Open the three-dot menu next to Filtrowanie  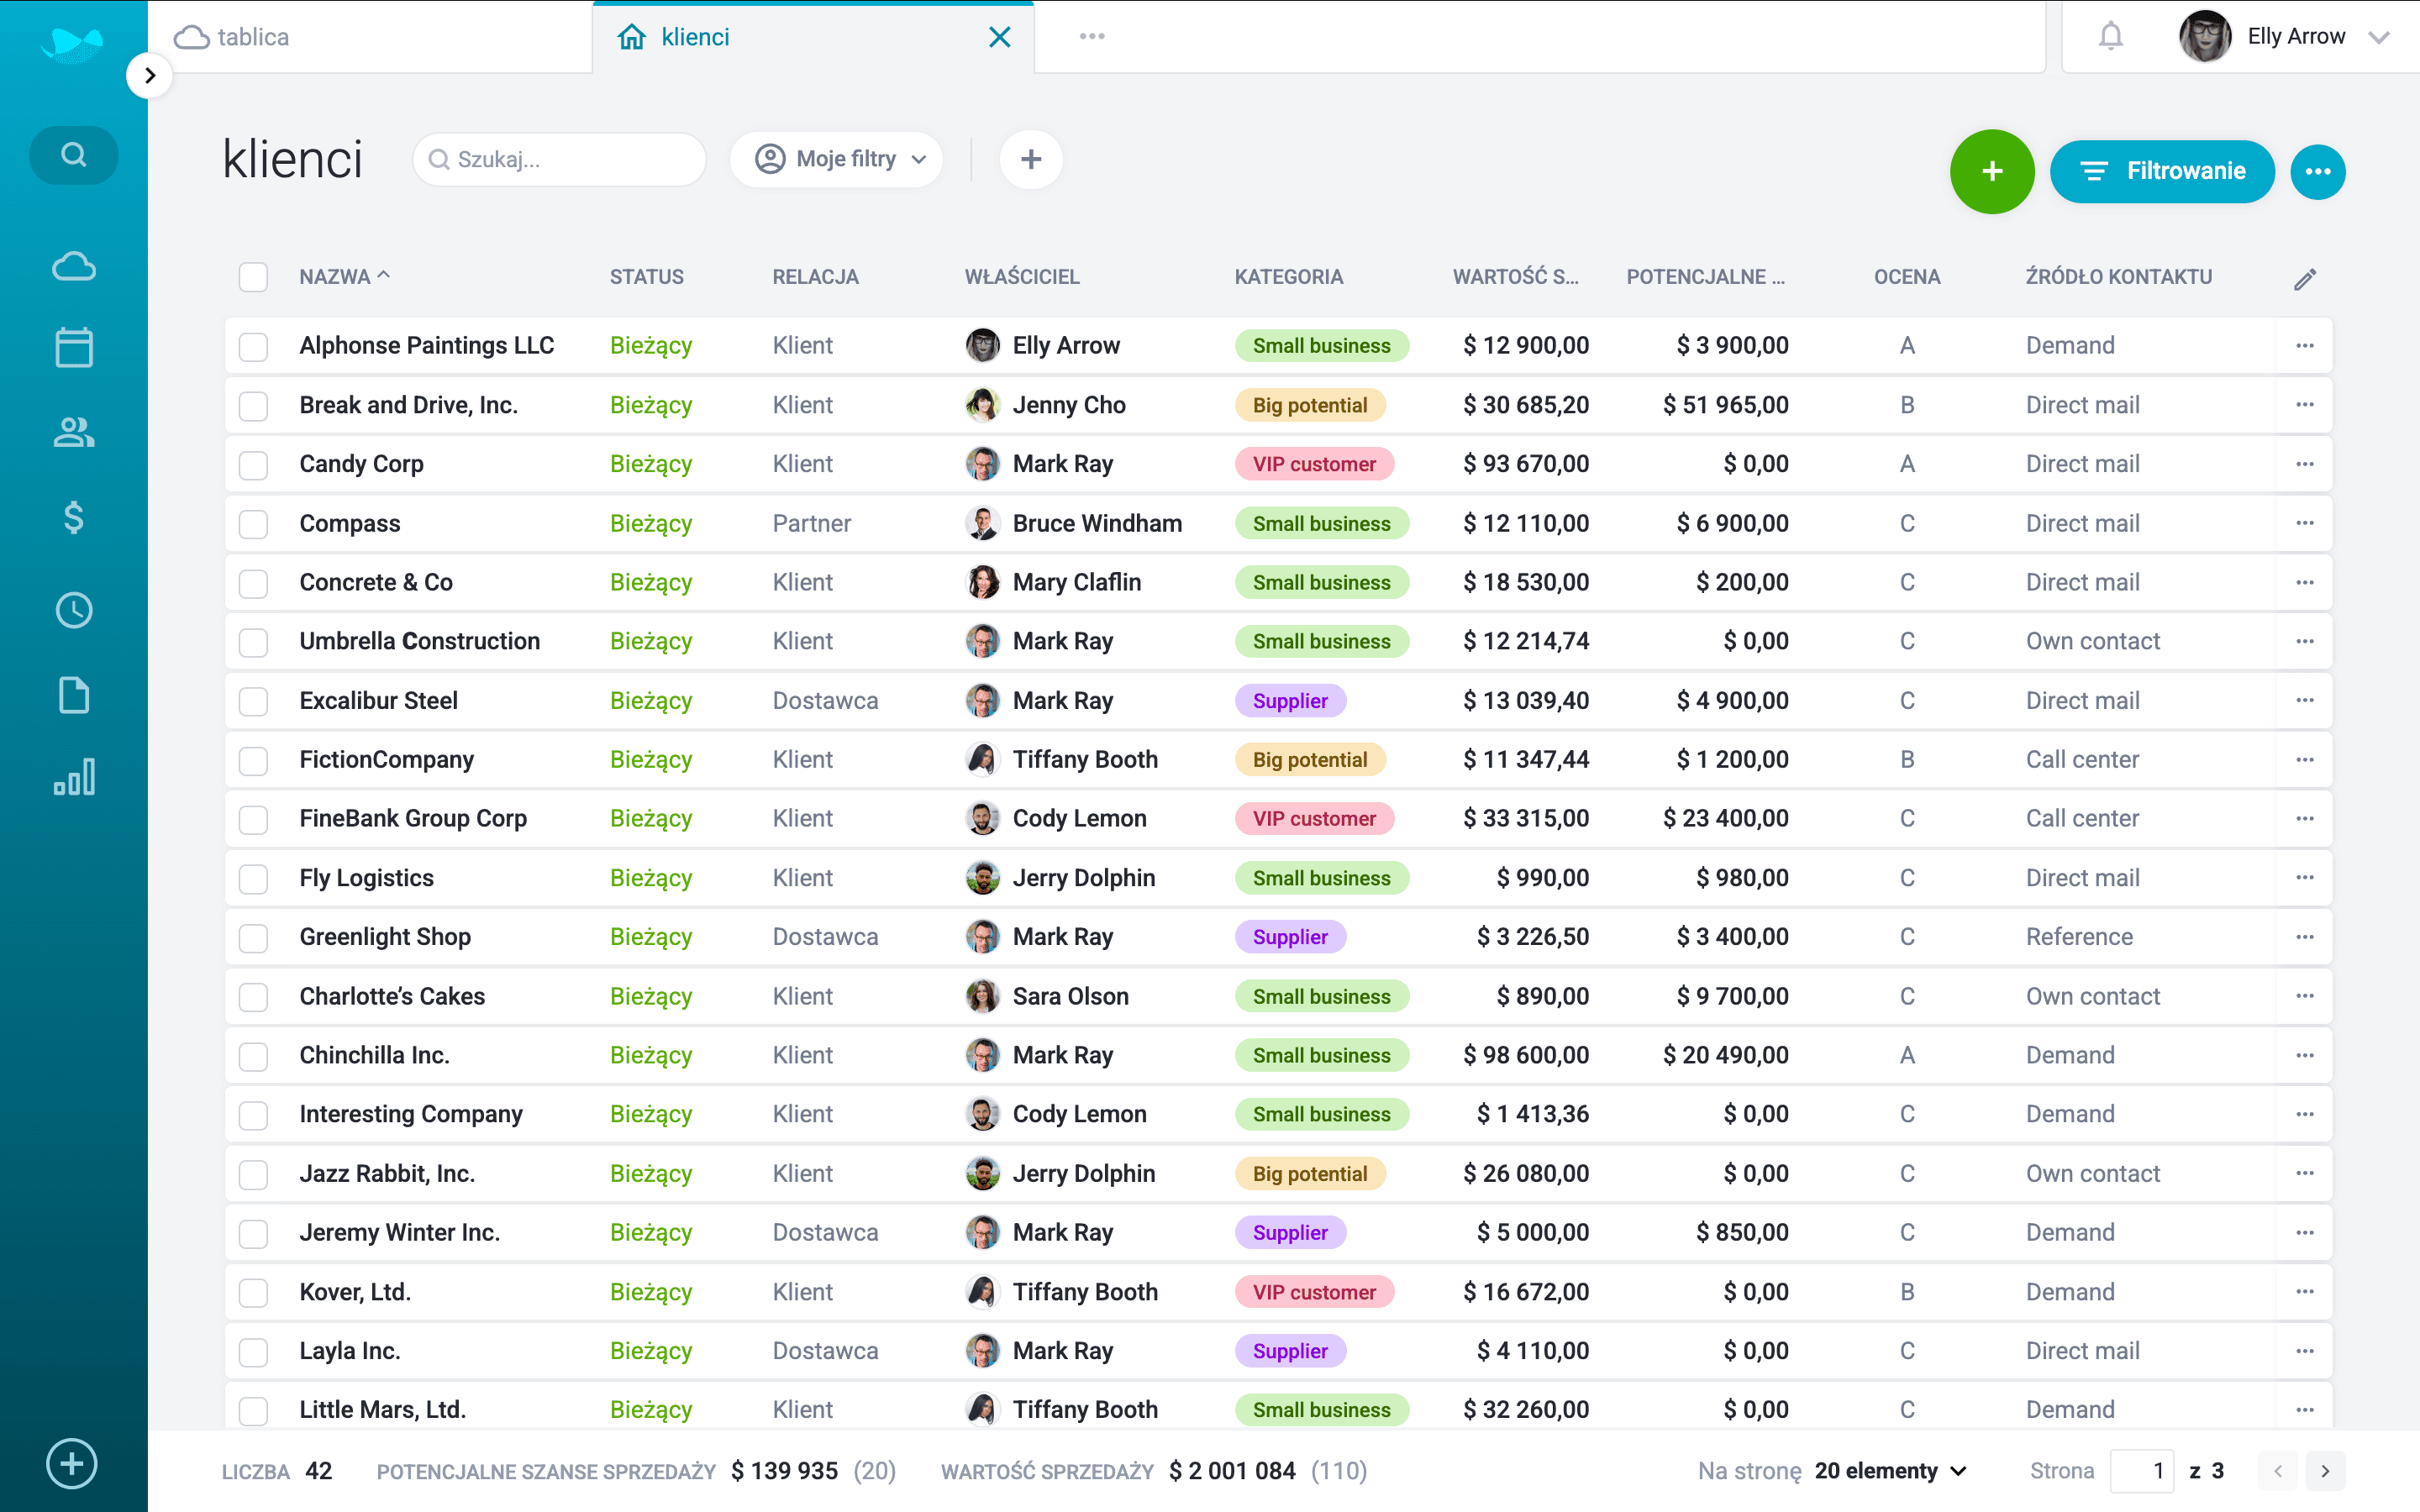2318,171
